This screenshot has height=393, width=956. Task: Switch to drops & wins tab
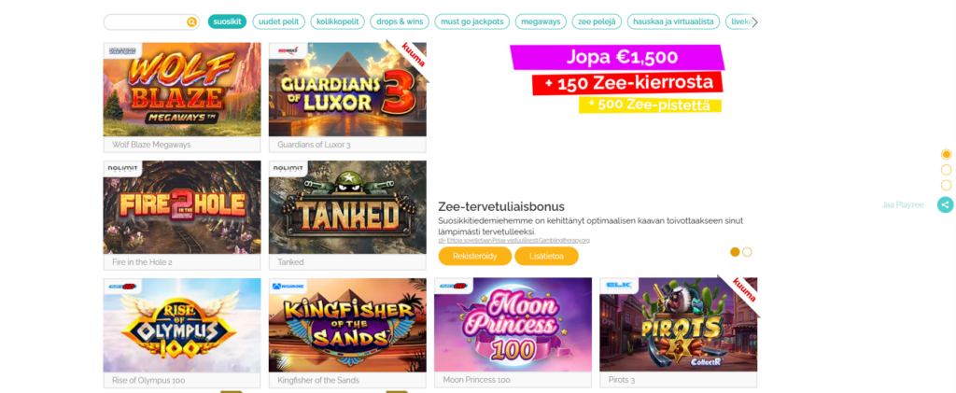pyautogui.click(x=400, y=21)
